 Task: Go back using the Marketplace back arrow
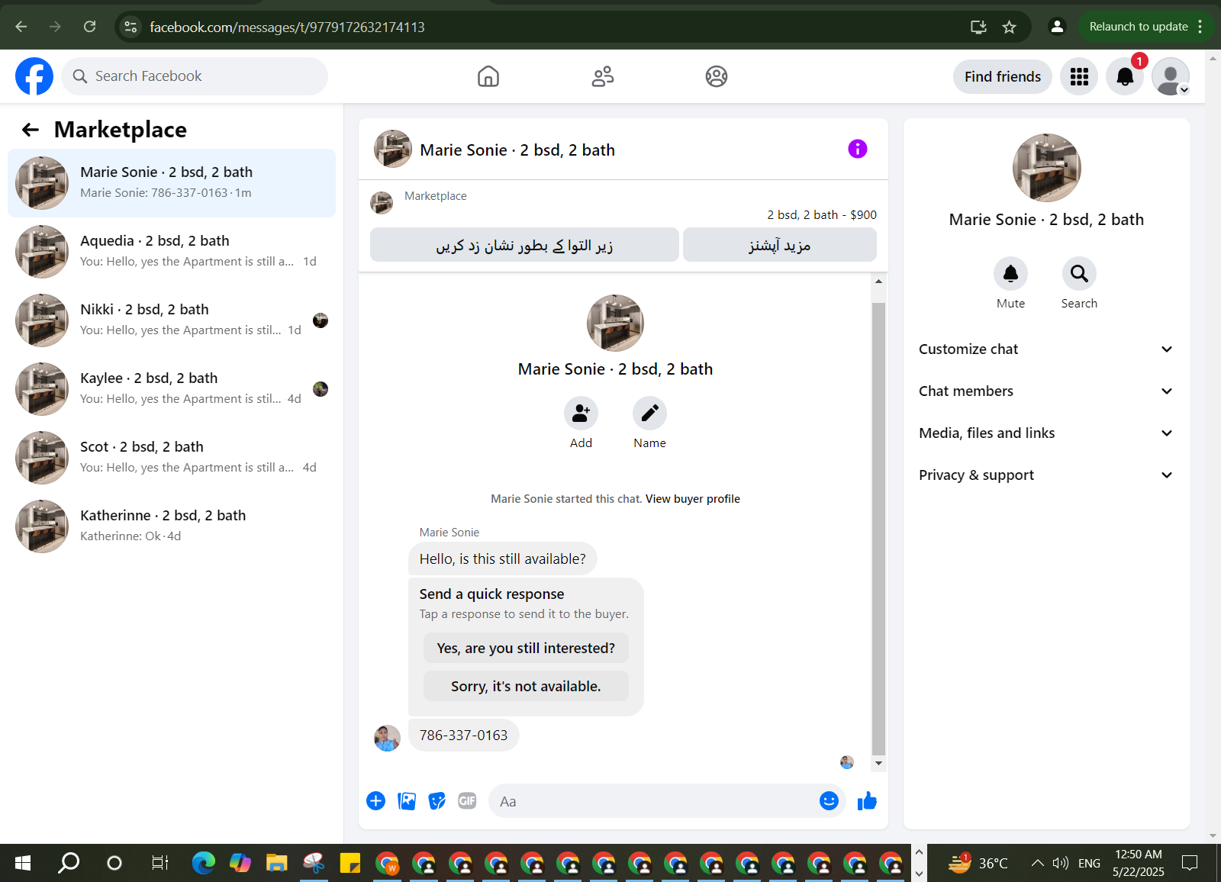[31, 130]
